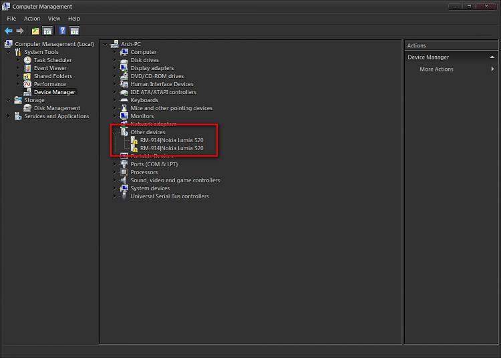Click the Sound, video and game controllers icon
This screenshot has height=358, width=501.
pos(124,180)
